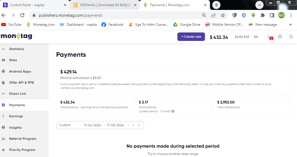Click the start date 17/04/2024
297x157 pixels.
pyautogui.click(x=92, y=125)
